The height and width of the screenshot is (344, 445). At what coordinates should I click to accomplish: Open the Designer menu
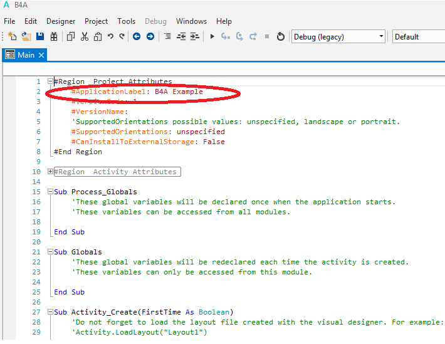click(61, 21)
